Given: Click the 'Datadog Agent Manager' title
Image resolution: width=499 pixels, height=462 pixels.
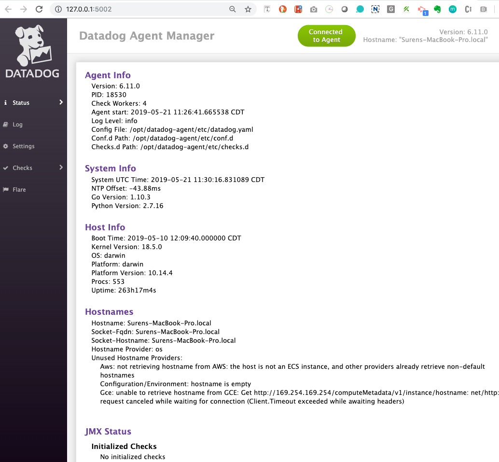Looking at the screenshot, I should pyautogui.click(x=147, y=36).
